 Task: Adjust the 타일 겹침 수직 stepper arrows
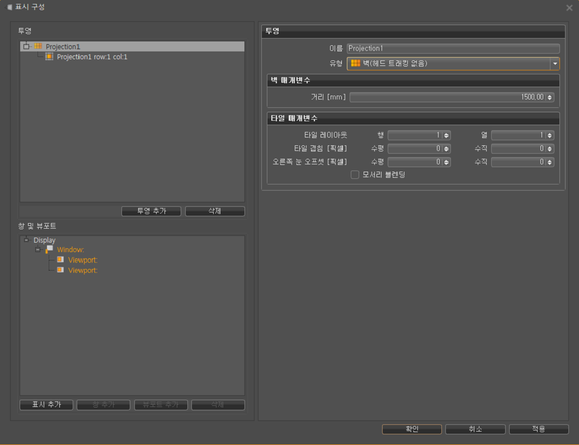pyautogui.click(x=549, y=149)
